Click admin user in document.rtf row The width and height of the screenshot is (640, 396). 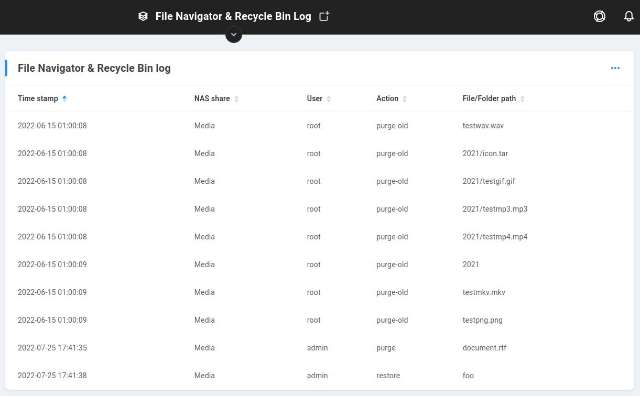(x=318, y=348)
